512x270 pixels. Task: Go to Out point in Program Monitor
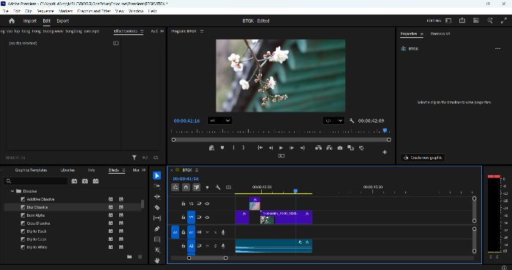click(303, 148)
